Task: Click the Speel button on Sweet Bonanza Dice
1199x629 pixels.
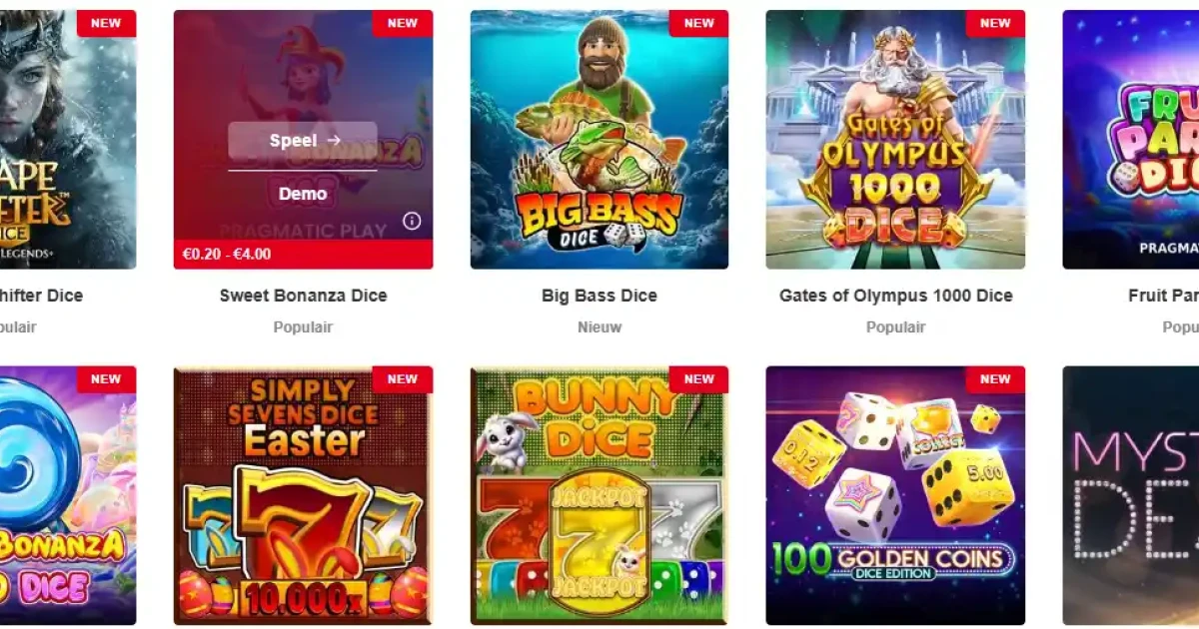Action: point(303,141)
